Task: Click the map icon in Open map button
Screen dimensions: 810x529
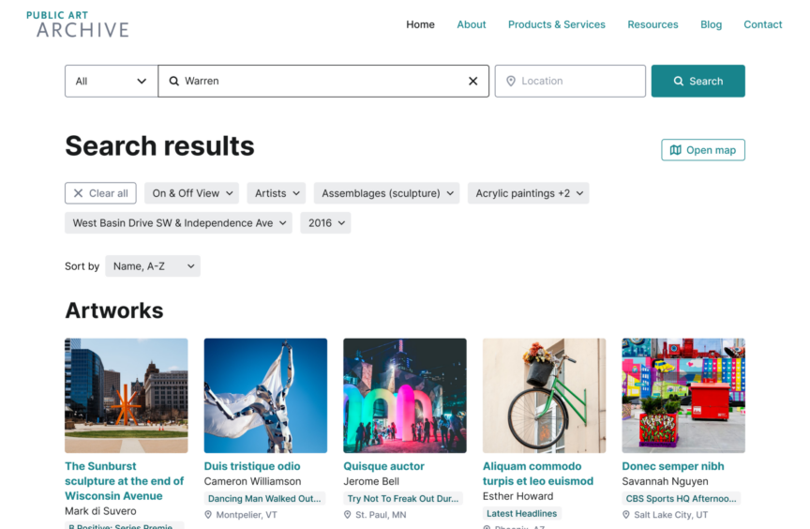Action: pyautogui.click(x=675, y=150)
